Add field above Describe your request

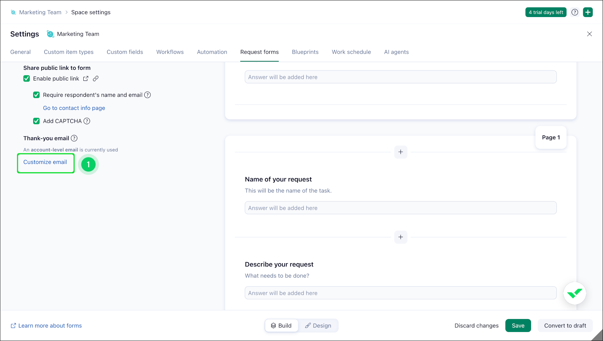pyautogui.click(x=401, y=237)
